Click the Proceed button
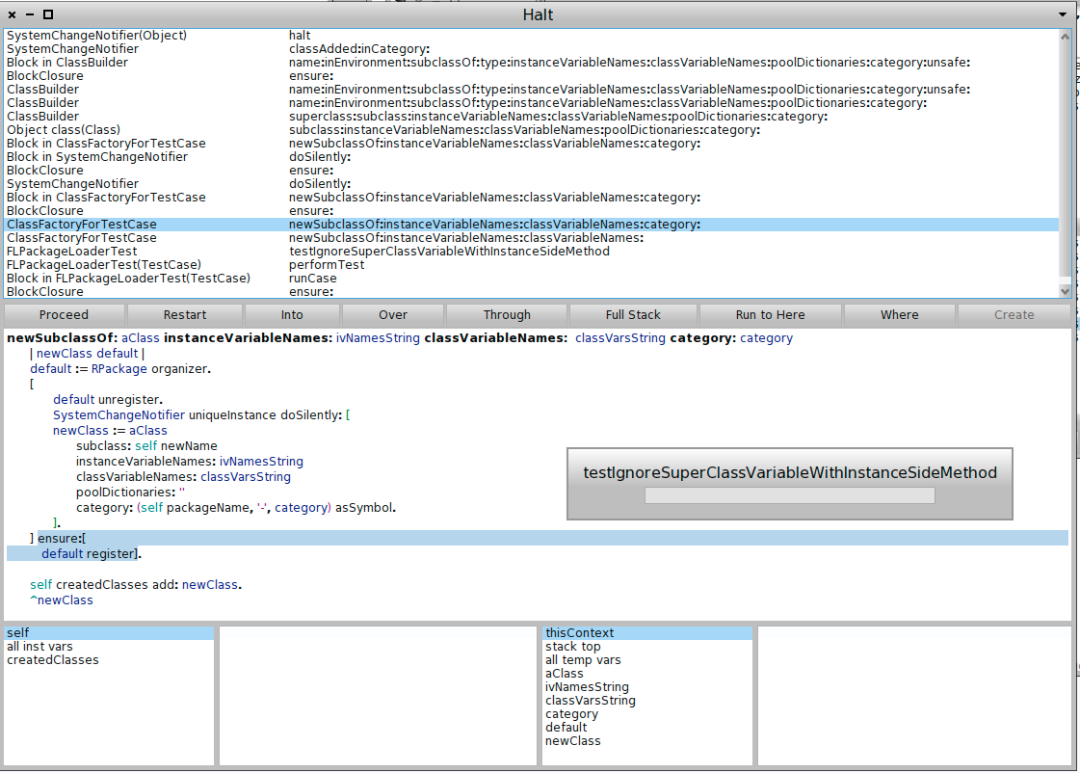1080x773 pixels. coord(64,315)
